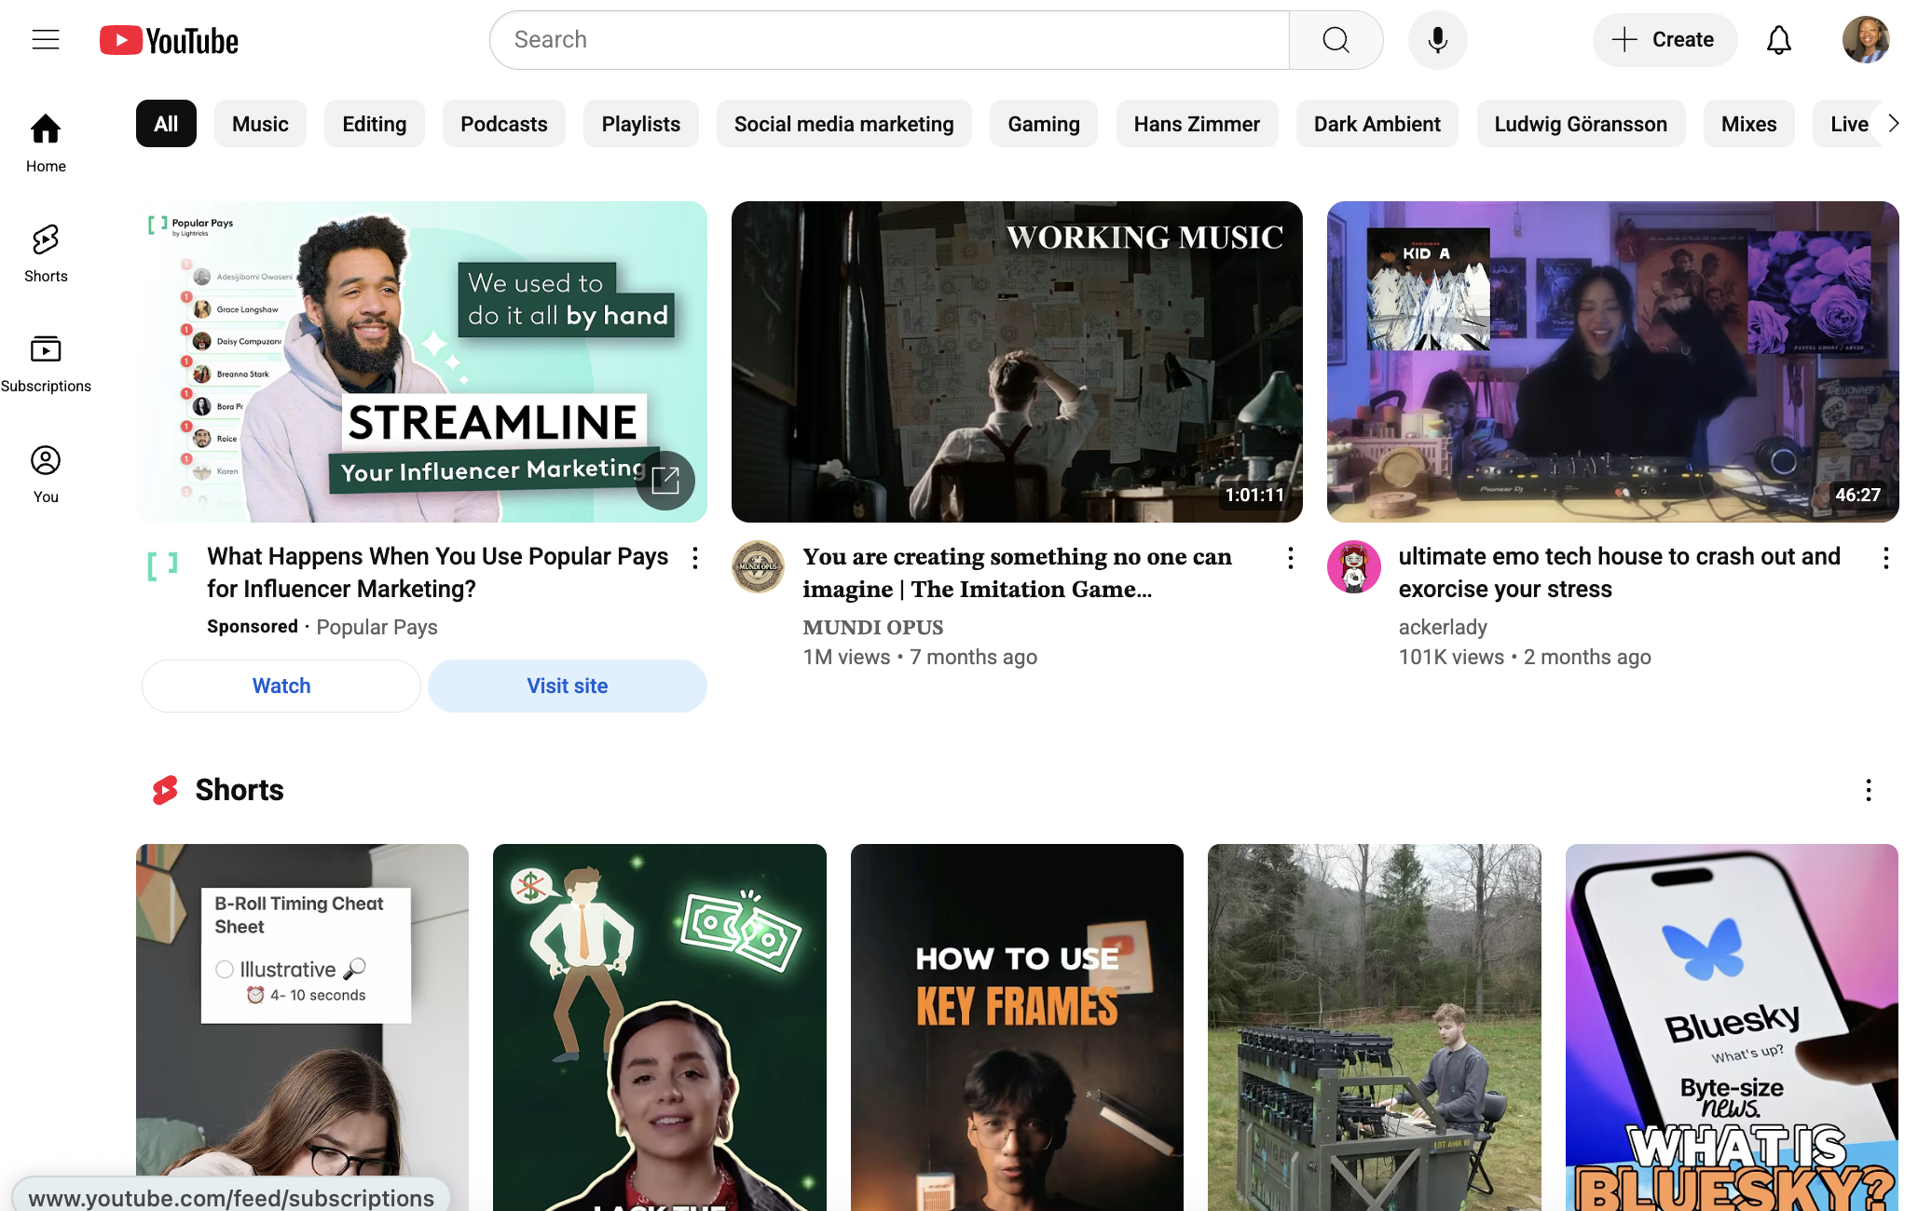Open the ackerlady channel avatar
Viewport: 1918px width, 1211px height.
click(1353, 566)
